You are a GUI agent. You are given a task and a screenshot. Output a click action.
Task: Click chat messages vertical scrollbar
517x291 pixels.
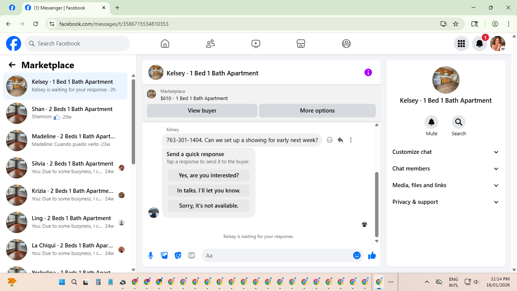(x=377, y=204)
